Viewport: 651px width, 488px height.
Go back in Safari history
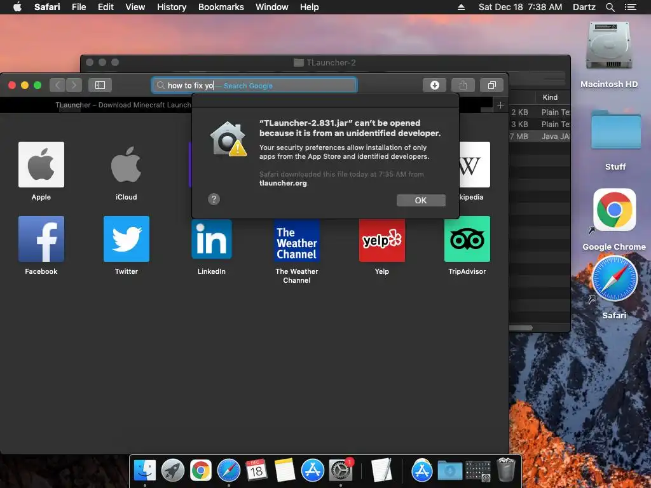pyautogui.click(x=58, y=85)
